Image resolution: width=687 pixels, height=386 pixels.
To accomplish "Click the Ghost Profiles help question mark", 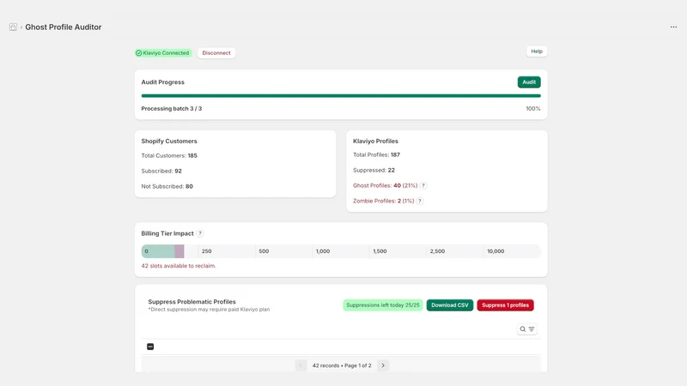I will [x=423, y=185].
